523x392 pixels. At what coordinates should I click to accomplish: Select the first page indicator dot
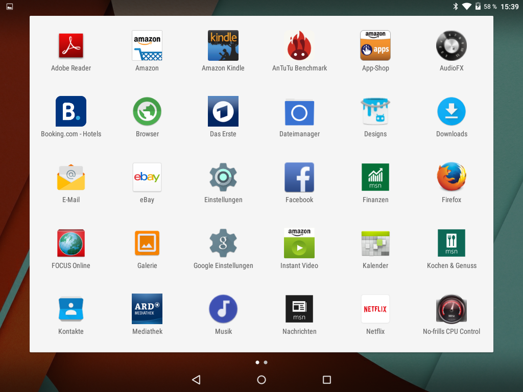257,362
